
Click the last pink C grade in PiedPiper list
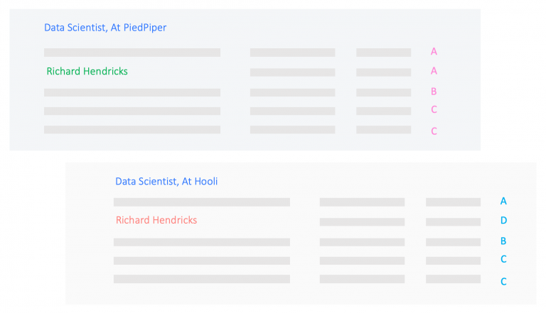(x=434, y=131)
